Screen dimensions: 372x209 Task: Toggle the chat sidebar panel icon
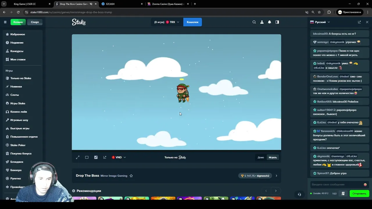point(277,22)
